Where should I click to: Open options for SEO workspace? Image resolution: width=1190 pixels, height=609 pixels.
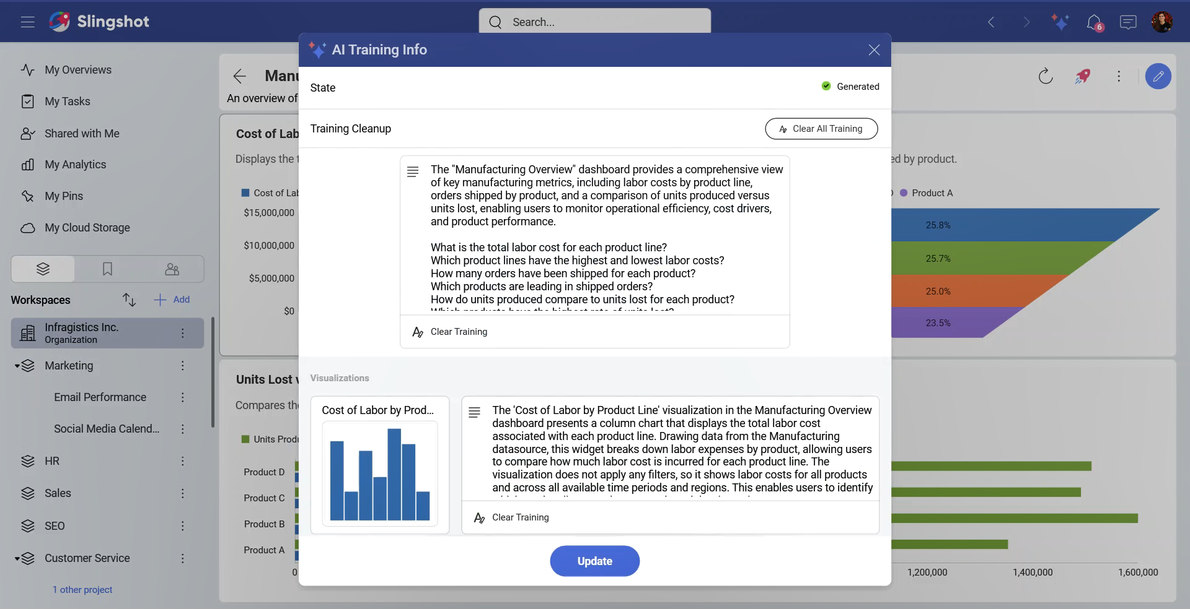coord(183,526)
